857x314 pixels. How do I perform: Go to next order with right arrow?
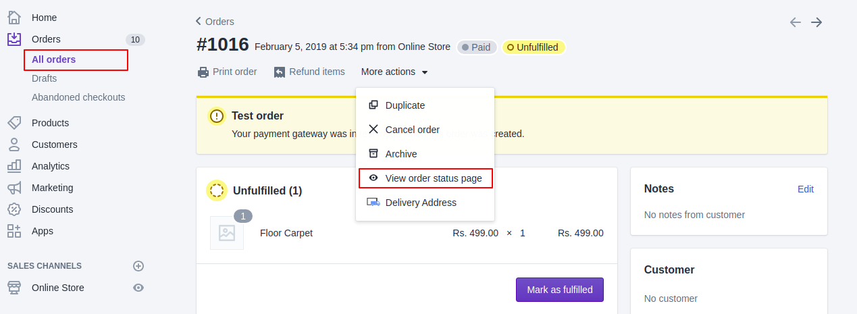tap(816, 22)
